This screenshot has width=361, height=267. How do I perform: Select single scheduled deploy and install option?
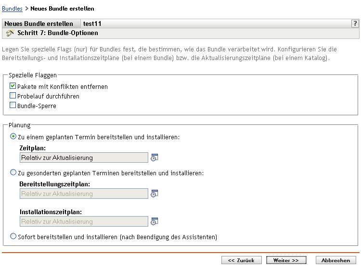pyautogui.click(x=13, y=137)
